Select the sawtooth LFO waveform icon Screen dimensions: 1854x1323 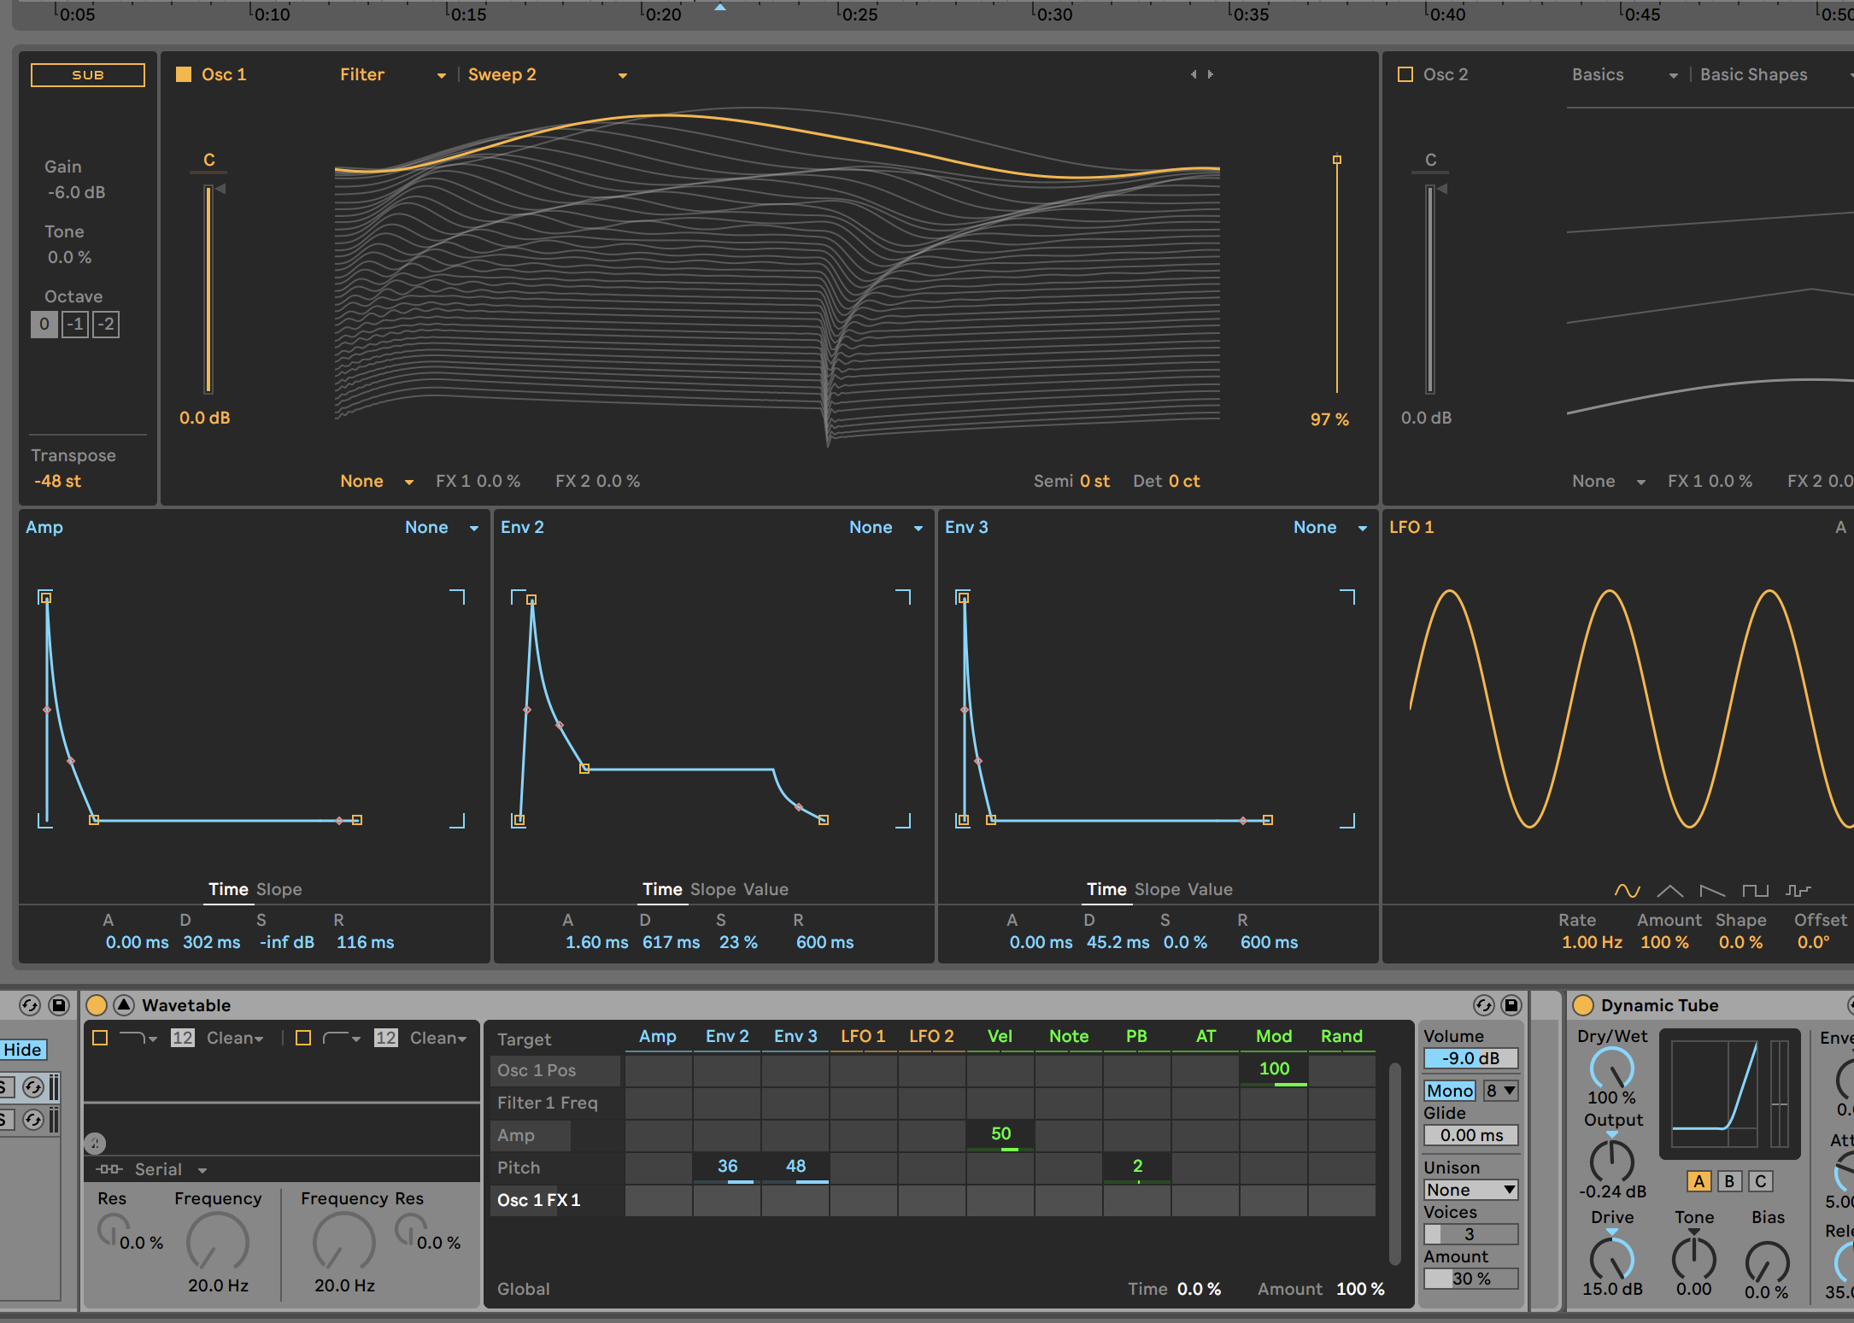click(x=1712, y=891)
